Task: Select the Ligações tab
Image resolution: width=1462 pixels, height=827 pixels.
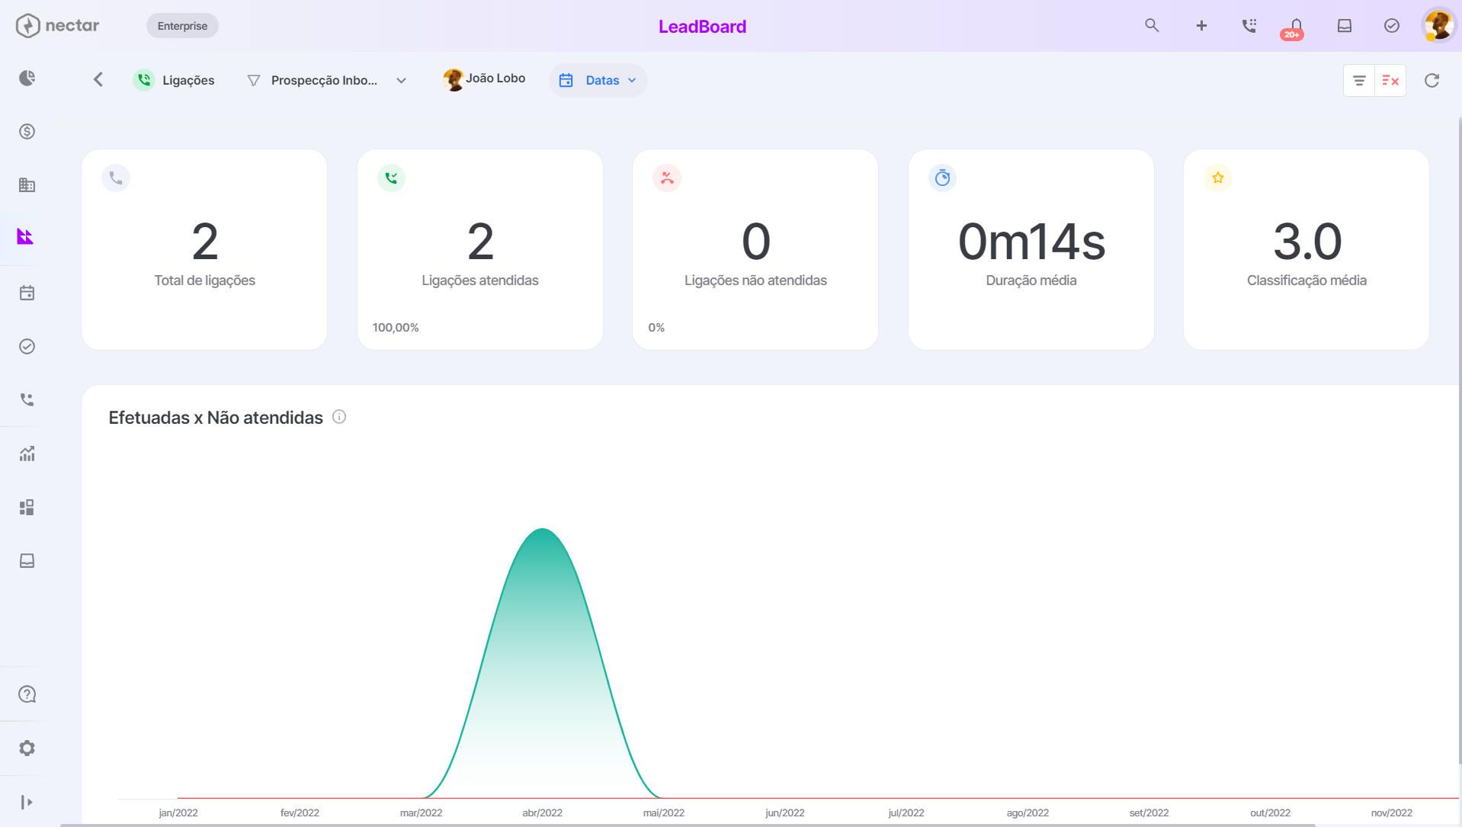Action: coord(175,80)
